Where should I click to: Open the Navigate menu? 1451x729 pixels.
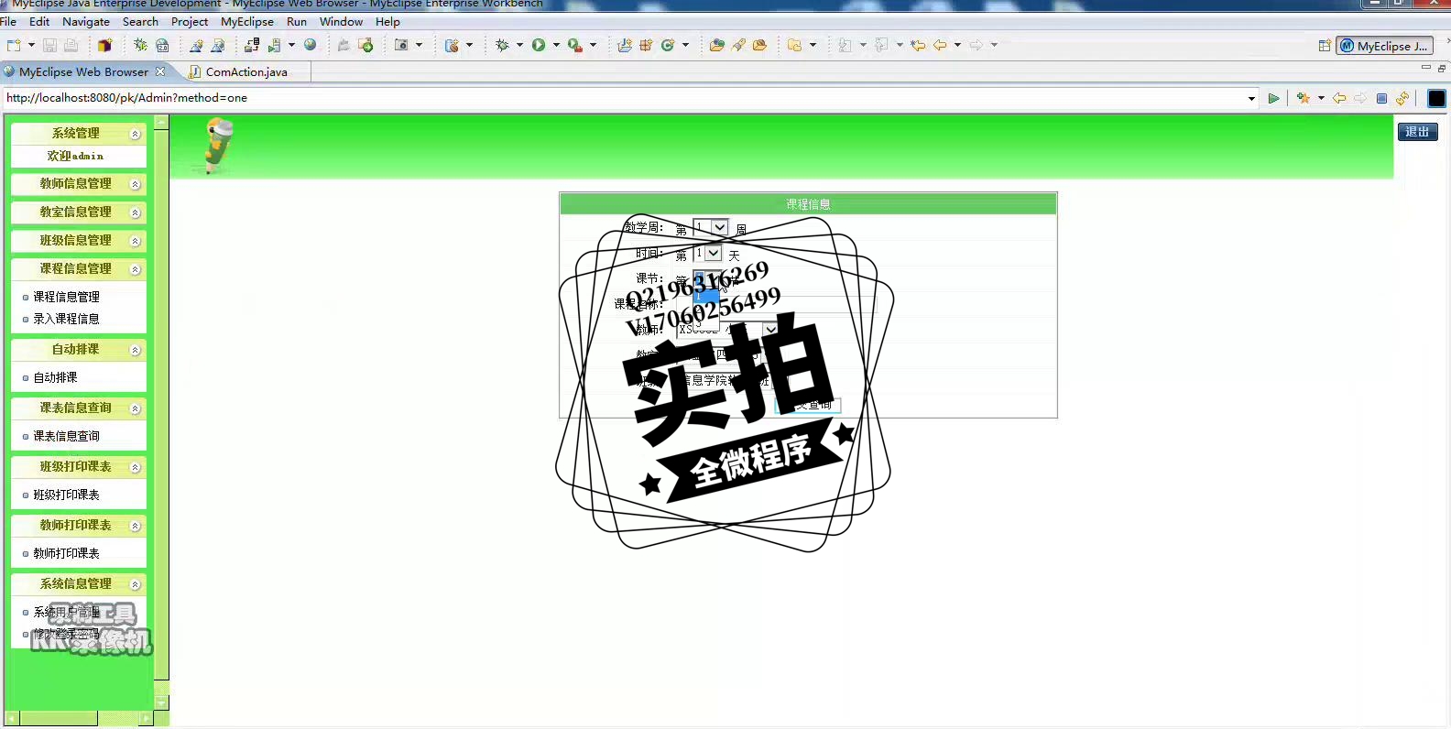[86, 21]
